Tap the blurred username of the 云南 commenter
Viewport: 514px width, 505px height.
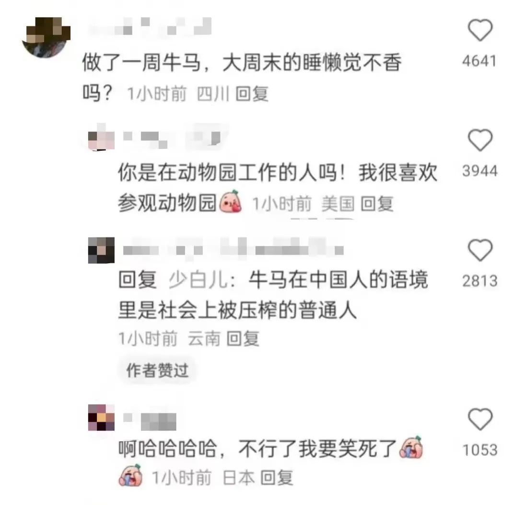pyautogui.click(x=233, y=250)
